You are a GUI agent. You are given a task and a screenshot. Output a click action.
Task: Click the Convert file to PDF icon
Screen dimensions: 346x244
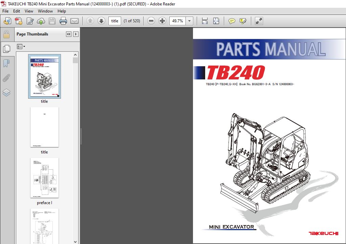tap(19, 21)
